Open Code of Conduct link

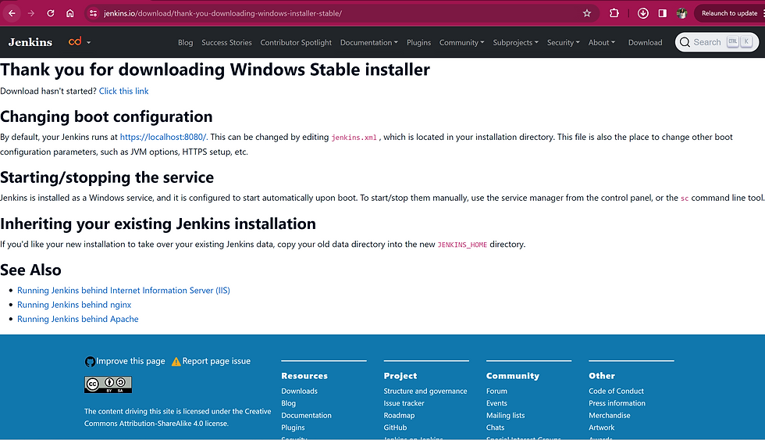pos(616,391)
